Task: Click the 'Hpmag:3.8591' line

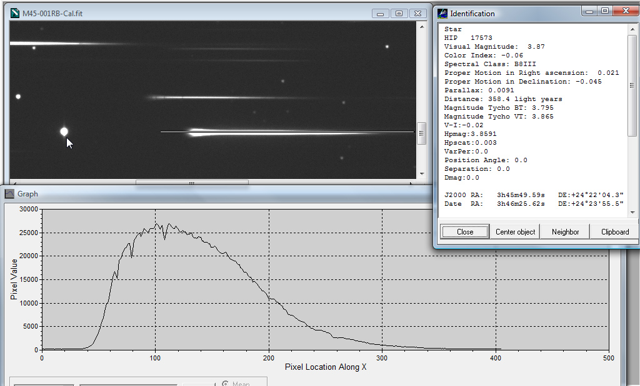Action: [x=471, y=134]
